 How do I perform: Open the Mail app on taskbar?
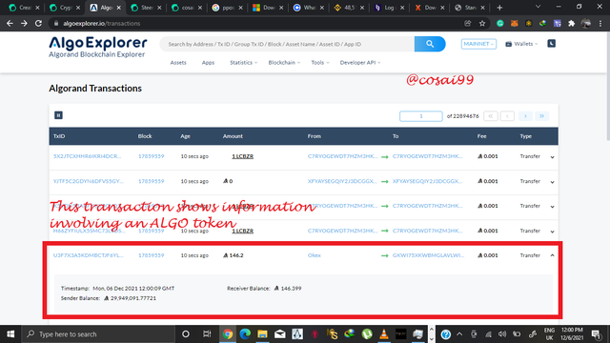click(x=280, y=334)
